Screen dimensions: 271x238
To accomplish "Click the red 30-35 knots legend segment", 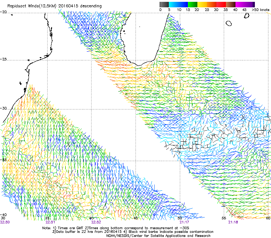I will pos(221,4).
